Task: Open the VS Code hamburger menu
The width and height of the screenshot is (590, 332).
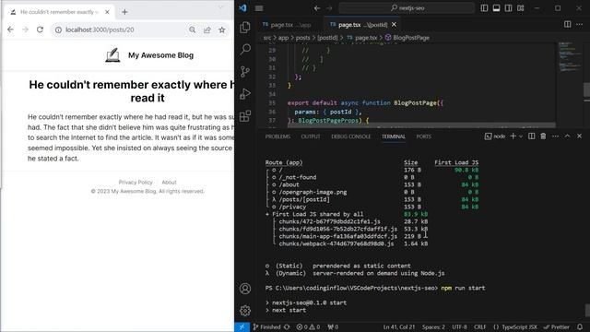Action: [x=259, y=8]
